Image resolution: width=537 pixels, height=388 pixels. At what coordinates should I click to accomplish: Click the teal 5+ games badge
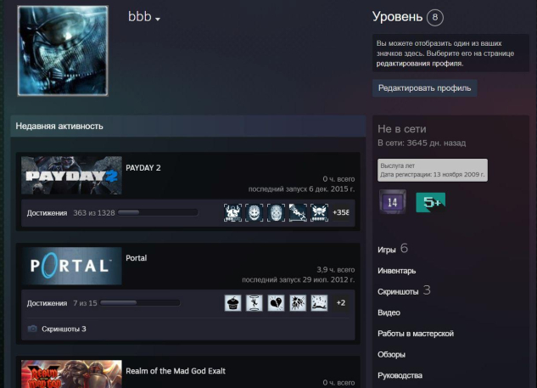(429, 202)
